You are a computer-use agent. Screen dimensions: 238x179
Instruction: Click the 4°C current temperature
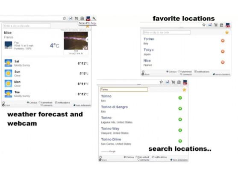click(x=55, y=45)
